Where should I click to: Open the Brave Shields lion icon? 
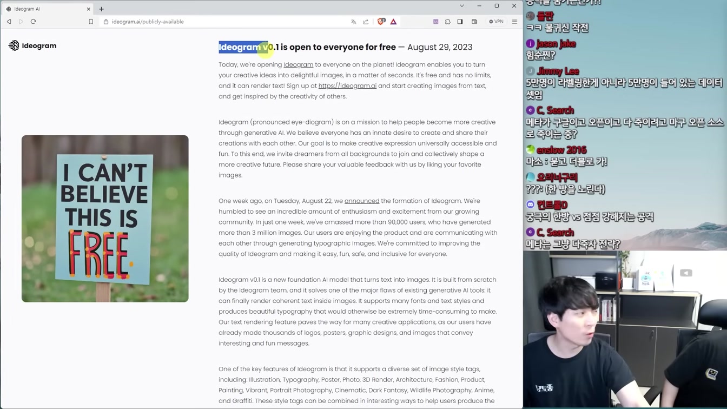point(381,22)
